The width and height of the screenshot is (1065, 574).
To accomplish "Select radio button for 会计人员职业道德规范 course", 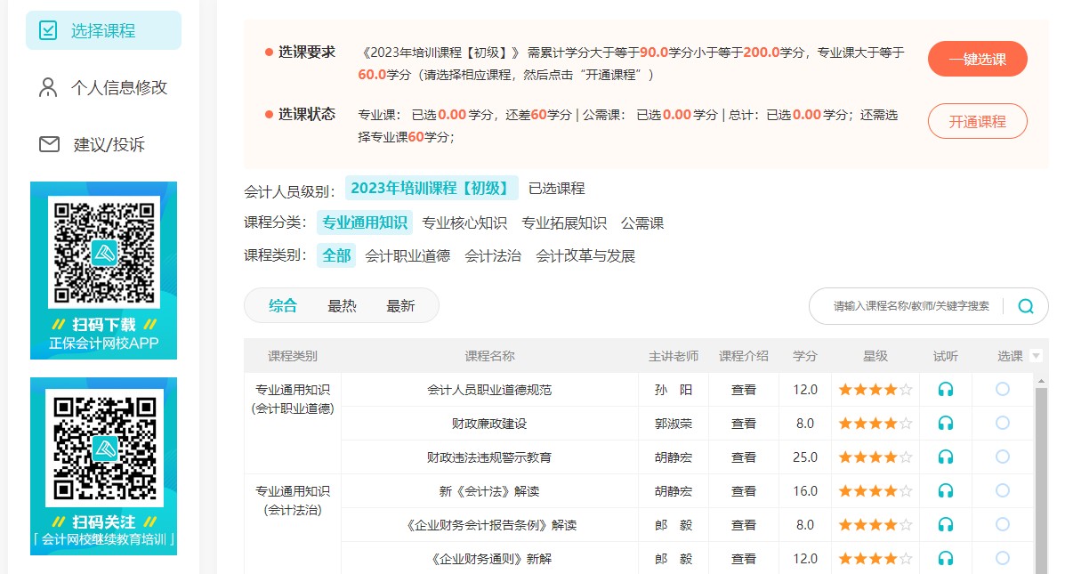I will [x=1003, y=389].
